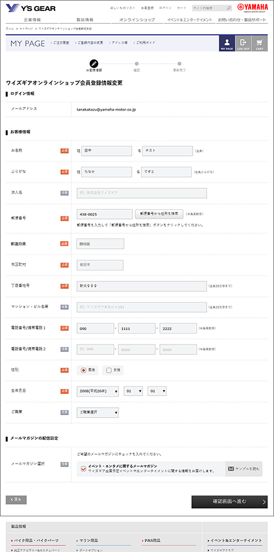Click the ログイン header link
This screenshot has height=552, width=274.
(x=165, y=8)
